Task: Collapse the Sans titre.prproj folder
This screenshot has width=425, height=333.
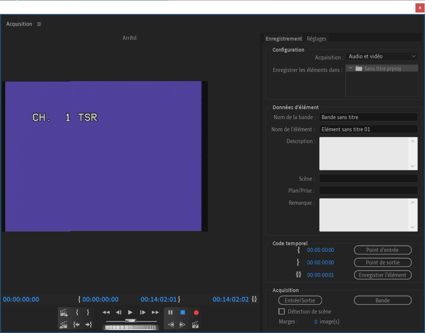Action: click(x=350, y=68)
